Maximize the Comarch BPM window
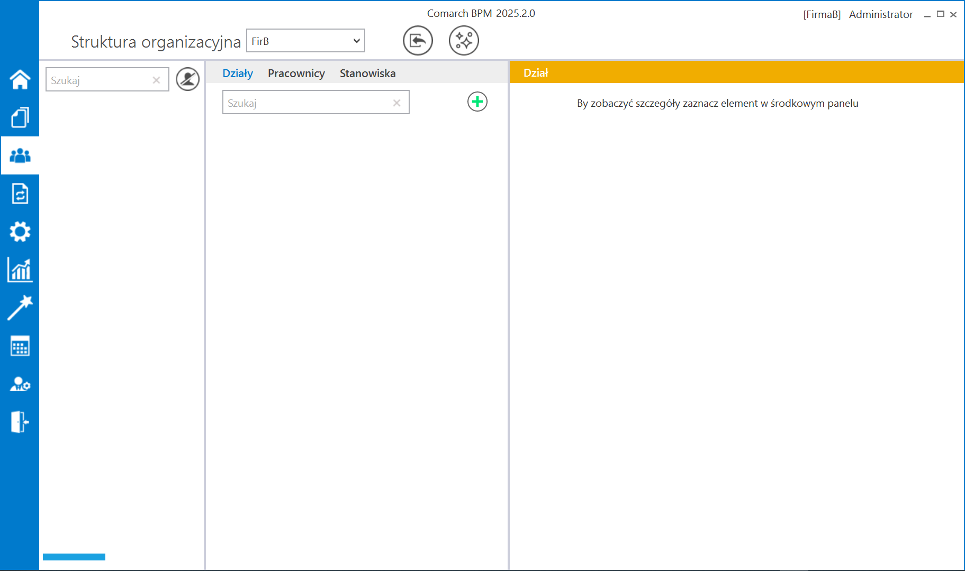 (940, 14)
